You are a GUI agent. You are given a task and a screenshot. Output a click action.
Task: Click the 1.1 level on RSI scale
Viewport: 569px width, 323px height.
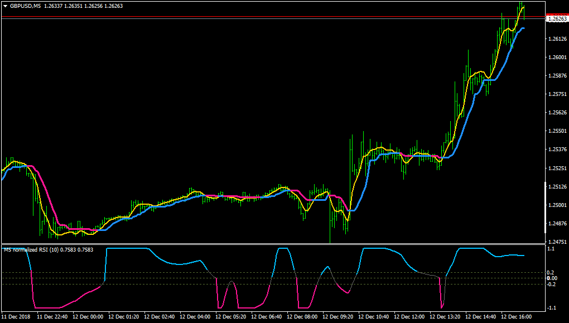coord(551,249)
